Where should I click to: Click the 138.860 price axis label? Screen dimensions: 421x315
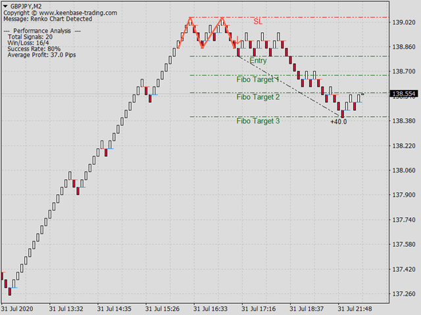coord(404,47)
